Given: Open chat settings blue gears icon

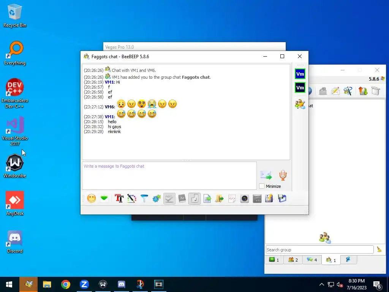Looking at the screenshot, I should (157, 198).
